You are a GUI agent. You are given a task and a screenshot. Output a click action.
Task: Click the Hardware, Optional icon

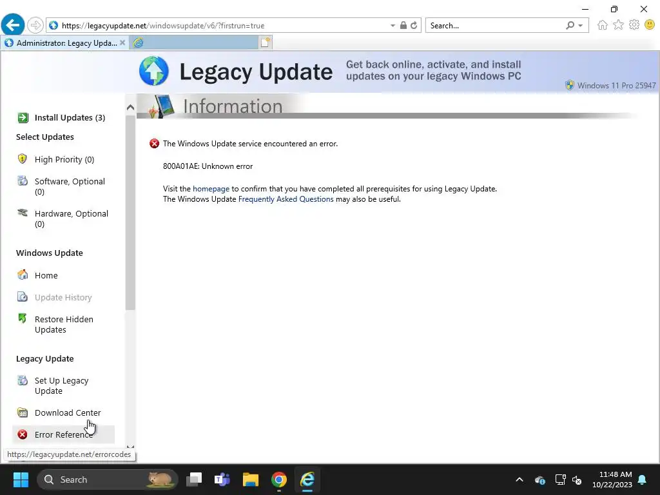[x=23, y=213]
